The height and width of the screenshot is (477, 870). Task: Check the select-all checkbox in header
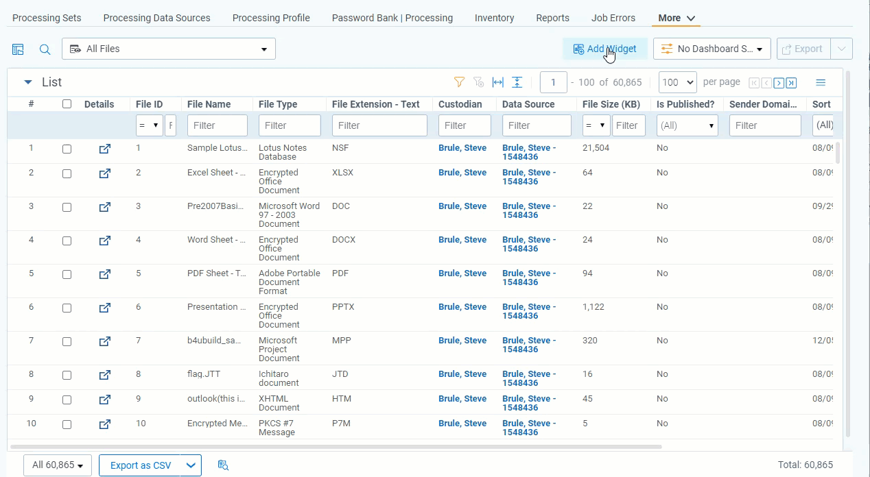pyautogui.click(x=67, y=104)
